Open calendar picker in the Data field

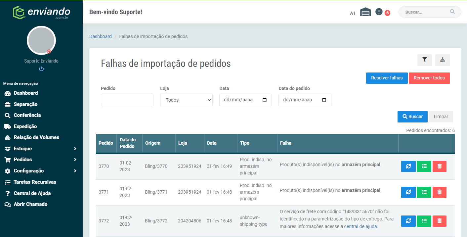coord(265,100)
